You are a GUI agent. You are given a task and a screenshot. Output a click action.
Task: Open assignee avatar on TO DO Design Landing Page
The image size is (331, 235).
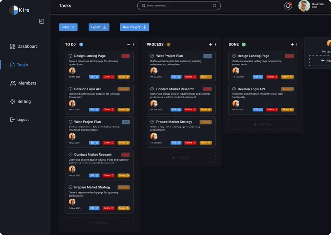tap(72, 71)
